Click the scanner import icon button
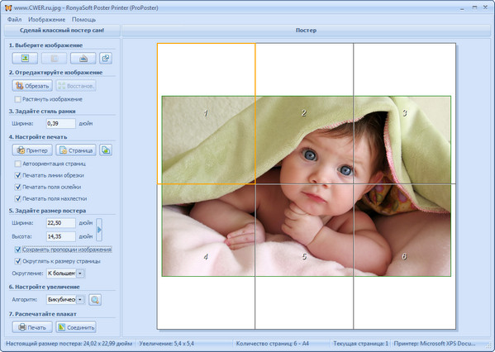495x352 pixels. (x=83, y=59)
